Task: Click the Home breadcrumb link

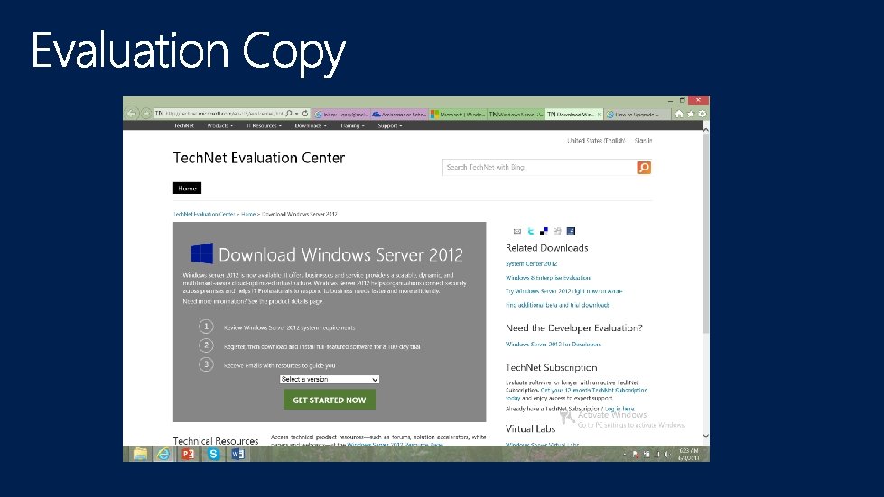Action: (x=248, y=214)
